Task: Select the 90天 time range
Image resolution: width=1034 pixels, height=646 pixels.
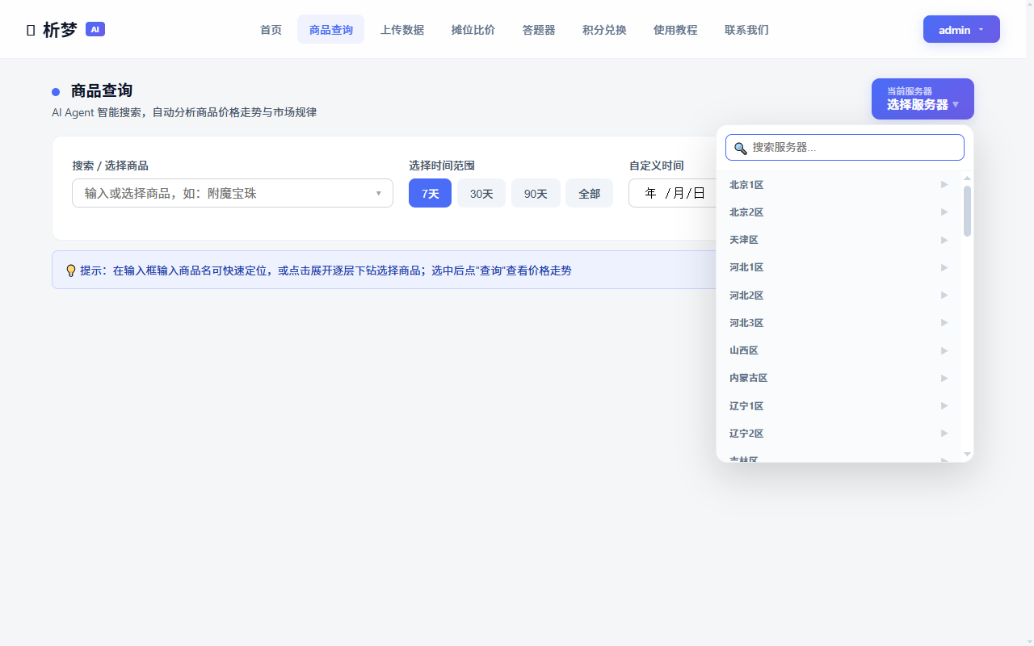Action: point(536,193)
